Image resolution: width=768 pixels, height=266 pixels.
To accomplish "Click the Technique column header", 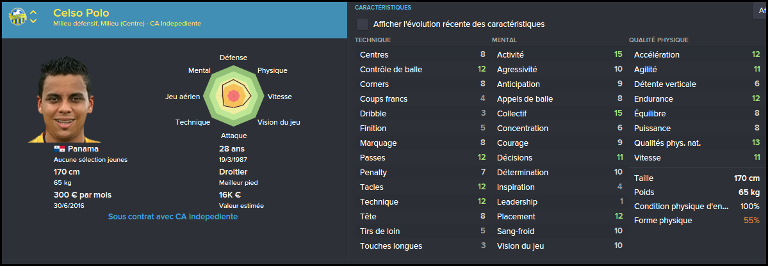I will pyautogui.click(x=373, y=40).
